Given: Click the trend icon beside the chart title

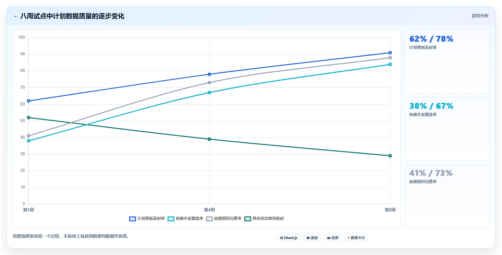Looking at the screenshot, I should [x=15, y=16].
